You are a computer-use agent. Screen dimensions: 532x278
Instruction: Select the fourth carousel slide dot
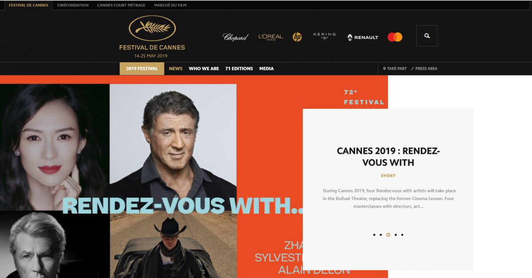395,235
